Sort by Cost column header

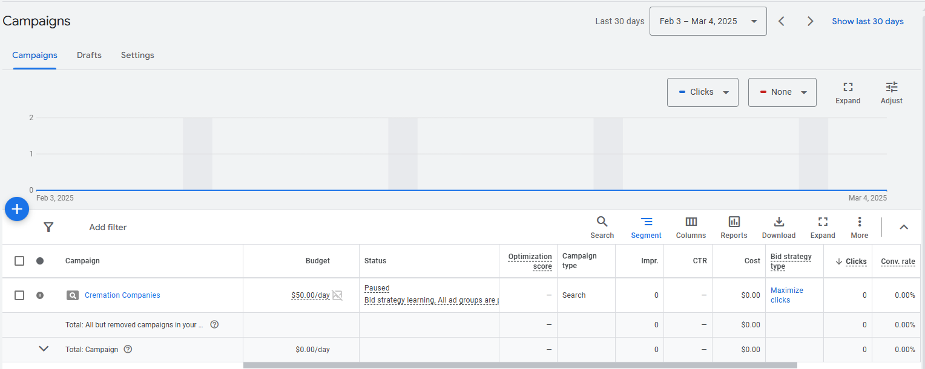pos(752,261)
